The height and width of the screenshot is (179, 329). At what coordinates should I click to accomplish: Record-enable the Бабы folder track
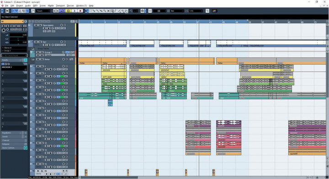[x=64, y=59]
